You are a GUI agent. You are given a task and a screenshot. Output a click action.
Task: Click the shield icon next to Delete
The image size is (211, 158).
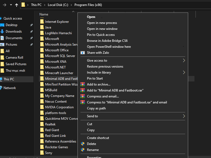click(83, 144)
